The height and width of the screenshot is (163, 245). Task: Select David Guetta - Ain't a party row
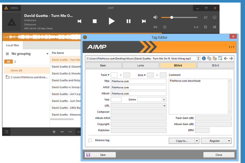[x=65, y=94]
